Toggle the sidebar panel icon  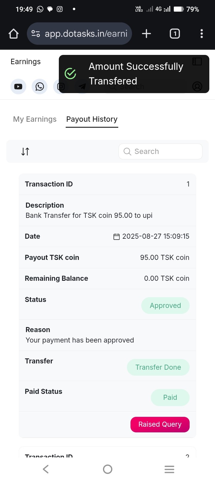coord(197,61)
